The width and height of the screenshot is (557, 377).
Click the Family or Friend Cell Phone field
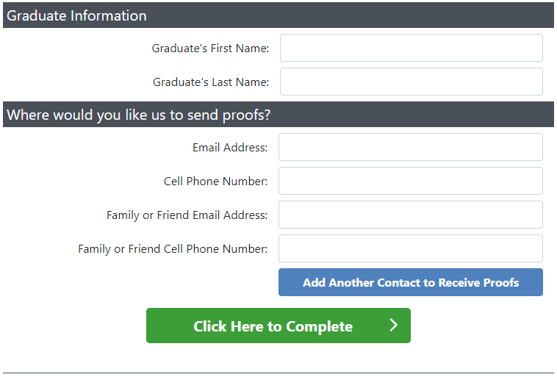(x=410, y=248)
